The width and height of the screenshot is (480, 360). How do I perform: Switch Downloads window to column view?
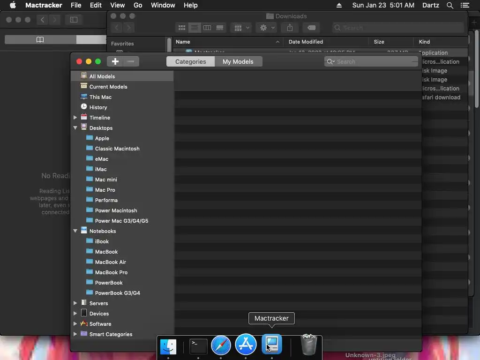tap(207, 28)
